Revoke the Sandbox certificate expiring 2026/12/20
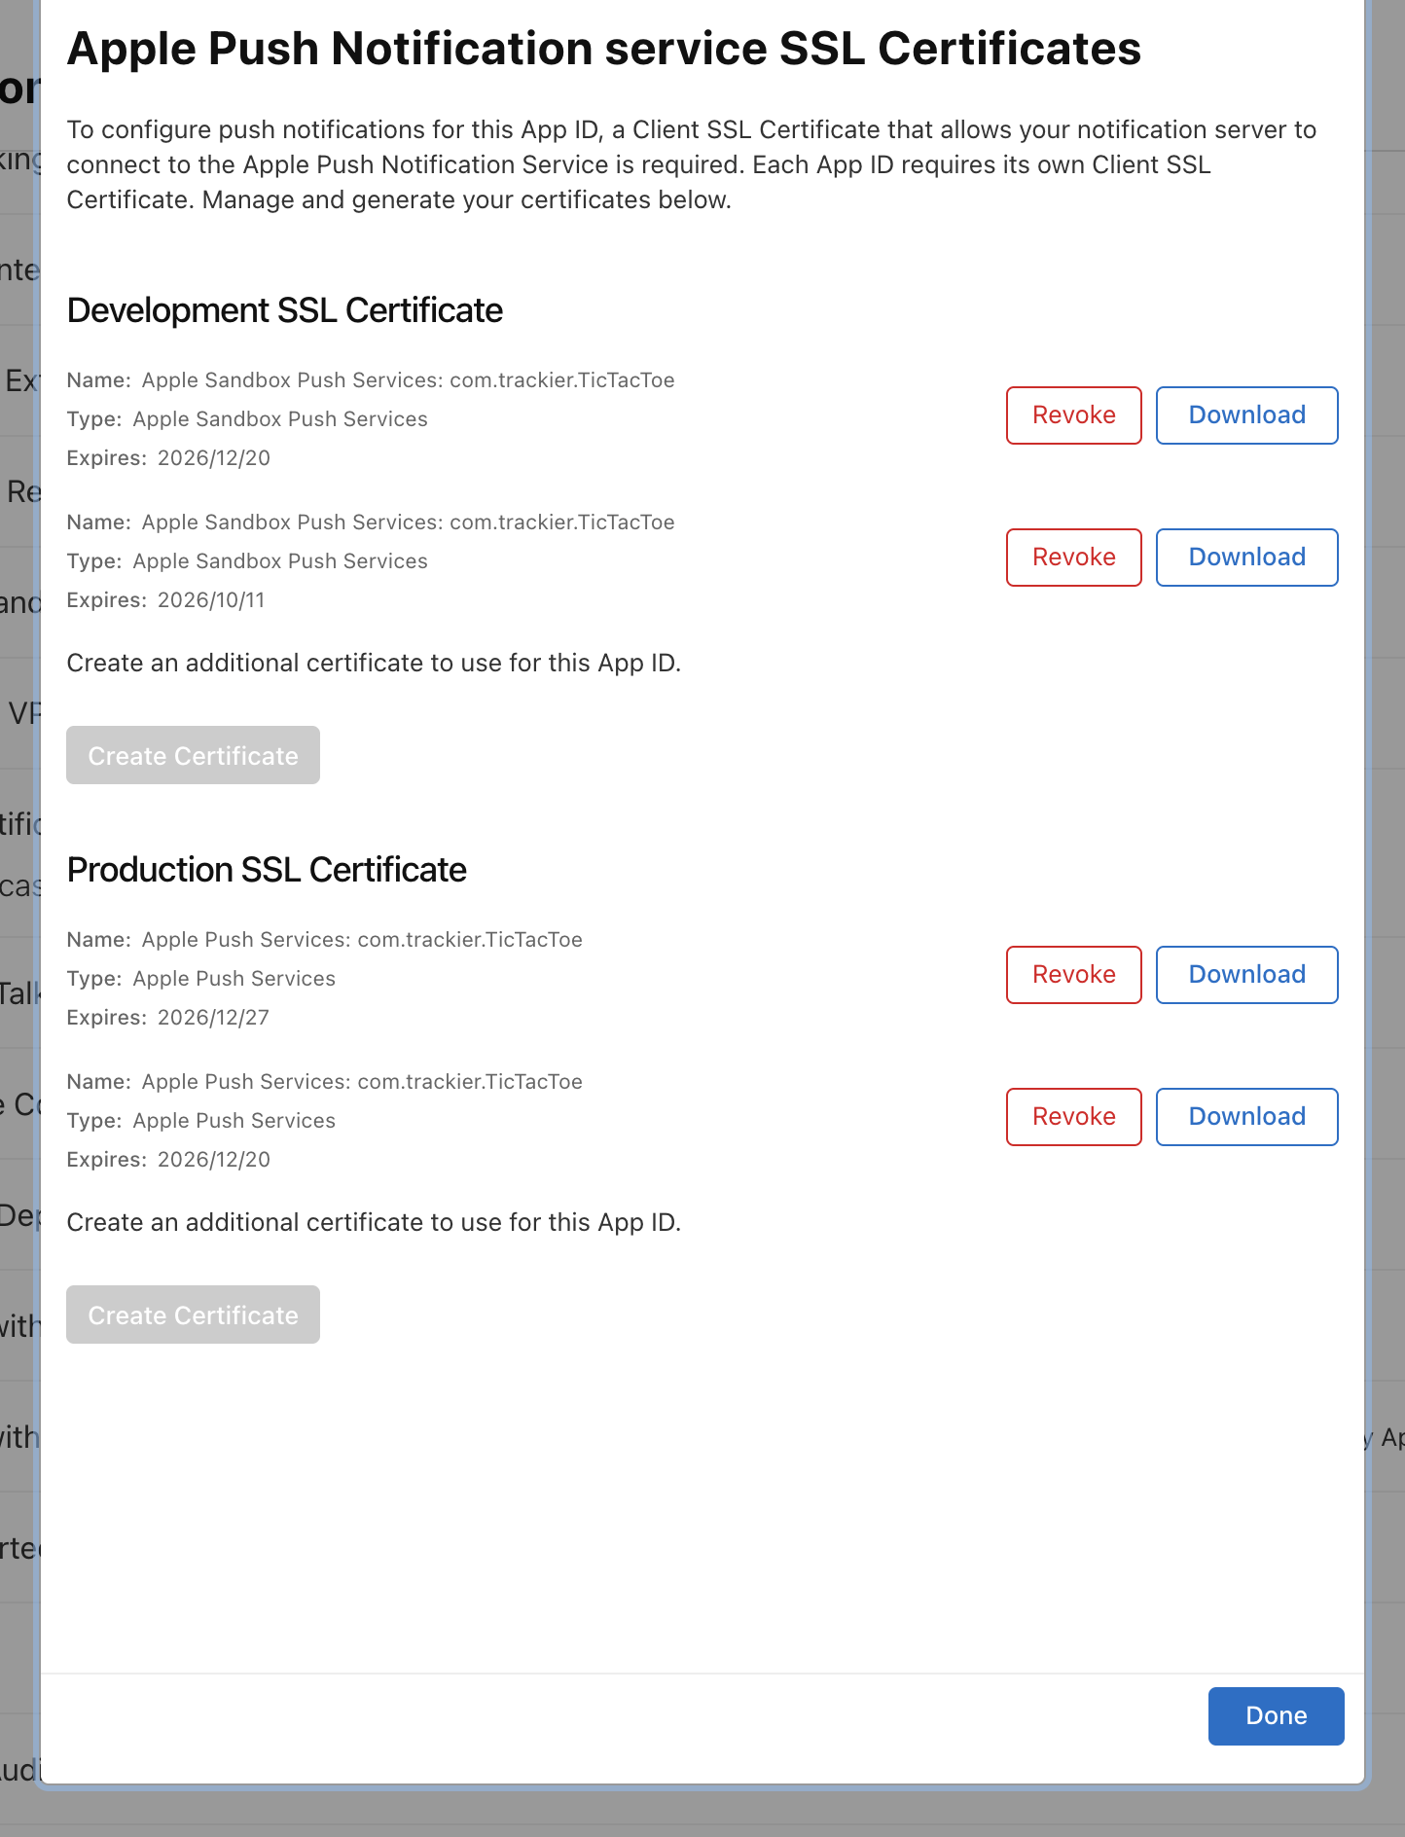This screenshot has width=1405, height=1837. click(1073, 415)
